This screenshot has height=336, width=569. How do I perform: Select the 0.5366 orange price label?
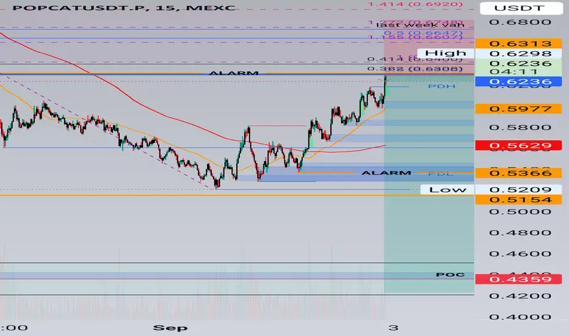point(518,173)
